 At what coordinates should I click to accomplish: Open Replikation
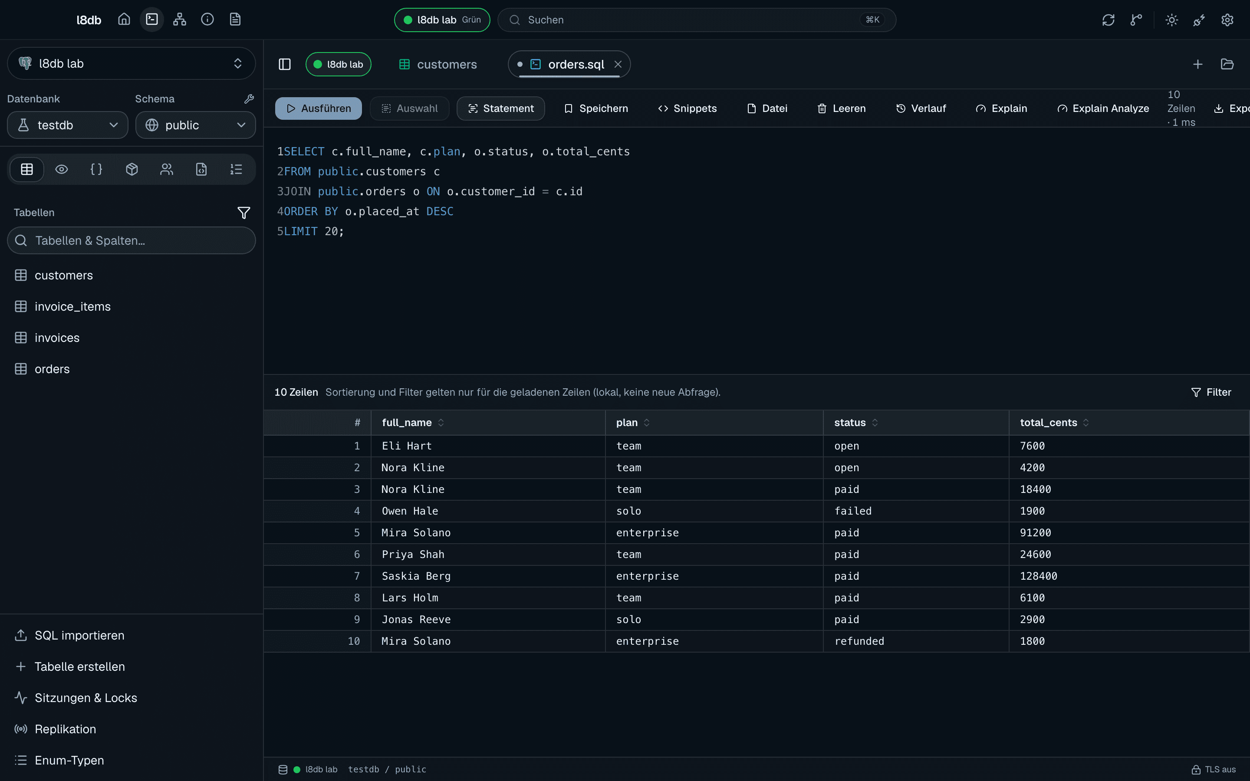point(131,729)
